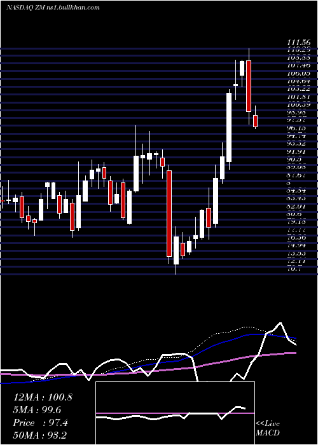
Task: Click the 106.05 price axis label
Action: (298, 73)
